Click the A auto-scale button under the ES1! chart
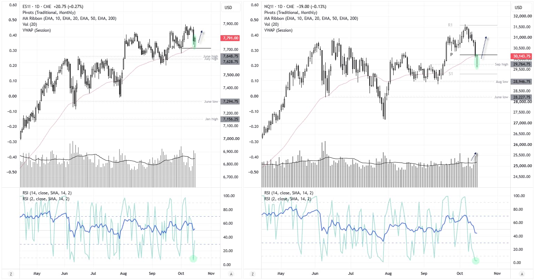Screen dimensions: 535x280 coord(231,274)
